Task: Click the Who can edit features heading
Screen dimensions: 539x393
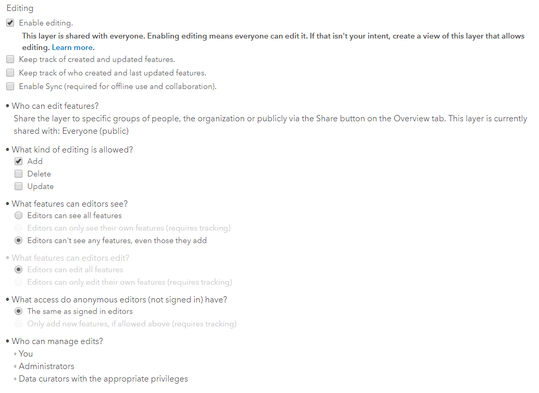Action: (55, 106)
